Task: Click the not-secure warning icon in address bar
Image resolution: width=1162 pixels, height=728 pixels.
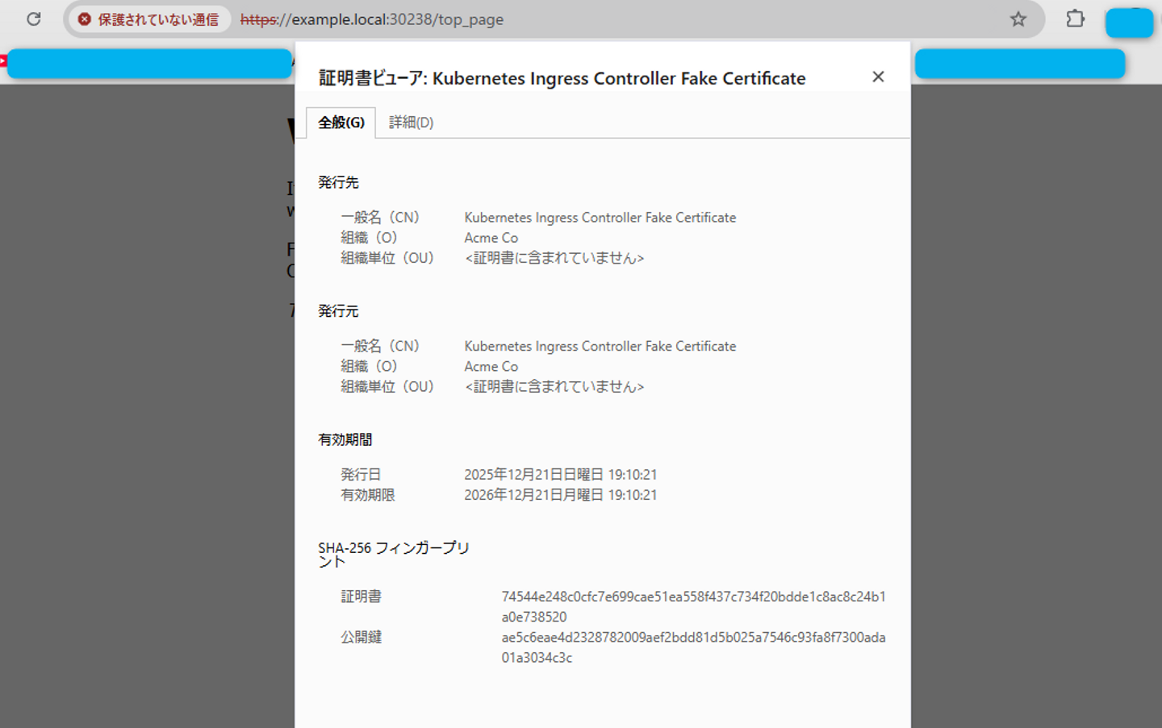Action: coord(85,19)
